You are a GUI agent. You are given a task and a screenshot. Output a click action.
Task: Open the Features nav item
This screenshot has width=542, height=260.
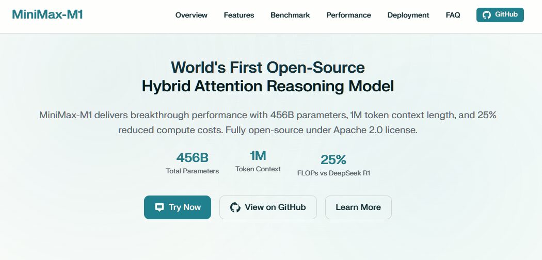(x=239, y=15)
